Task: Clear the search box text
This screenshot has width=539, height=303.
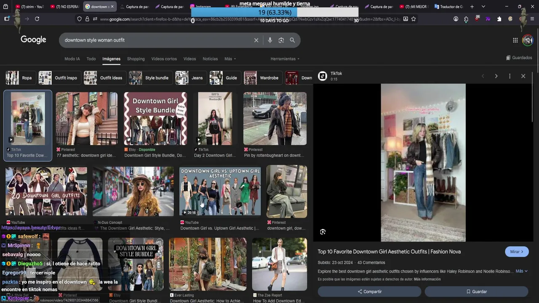Action: (x=256, y=40)
